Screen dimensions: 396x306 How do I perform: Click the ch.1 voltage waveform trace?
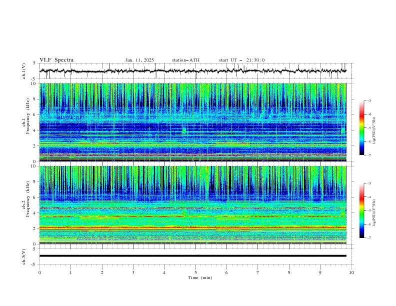pos(193,71)
